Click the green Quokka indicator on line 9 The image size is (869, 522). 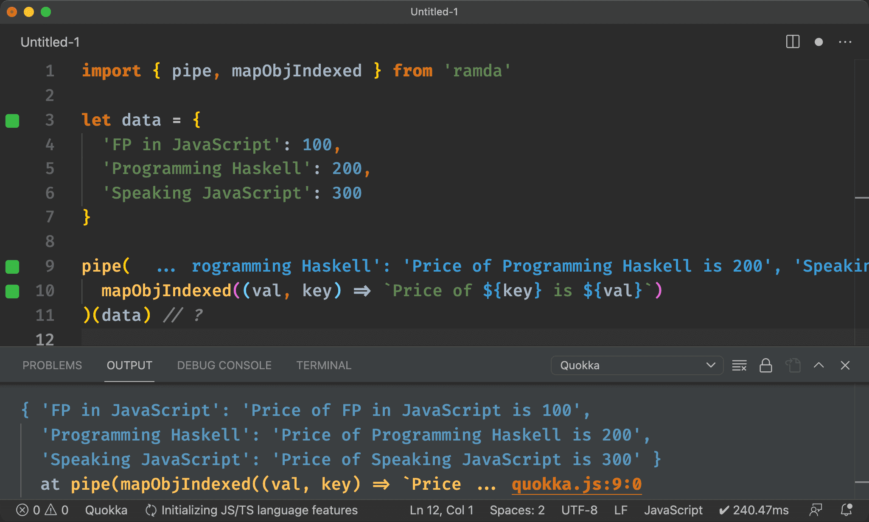(12, 267)
